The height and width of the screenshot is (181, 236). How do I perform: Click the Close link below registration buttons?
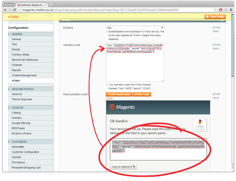[109, 98]
